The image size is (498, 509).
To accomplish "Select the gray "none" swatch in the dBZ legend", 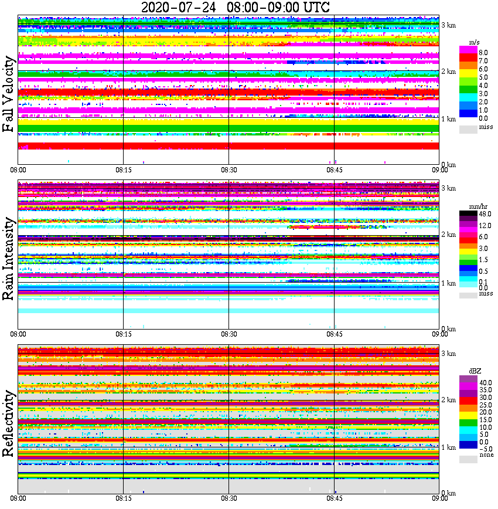I will pos(468,459).
